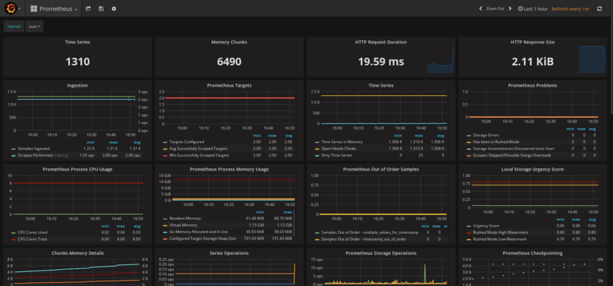Open HTTP Response Size panel title

coord(532,42)
